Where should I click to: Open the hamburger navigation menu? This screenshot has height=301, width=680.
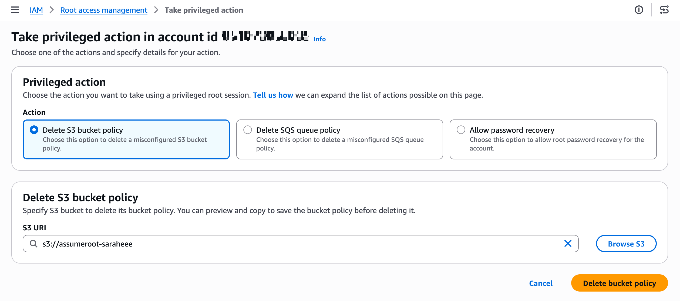15,10
